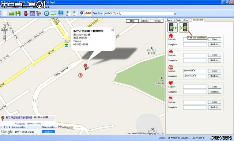Get Point for the restaurant location

pos(215,107)
